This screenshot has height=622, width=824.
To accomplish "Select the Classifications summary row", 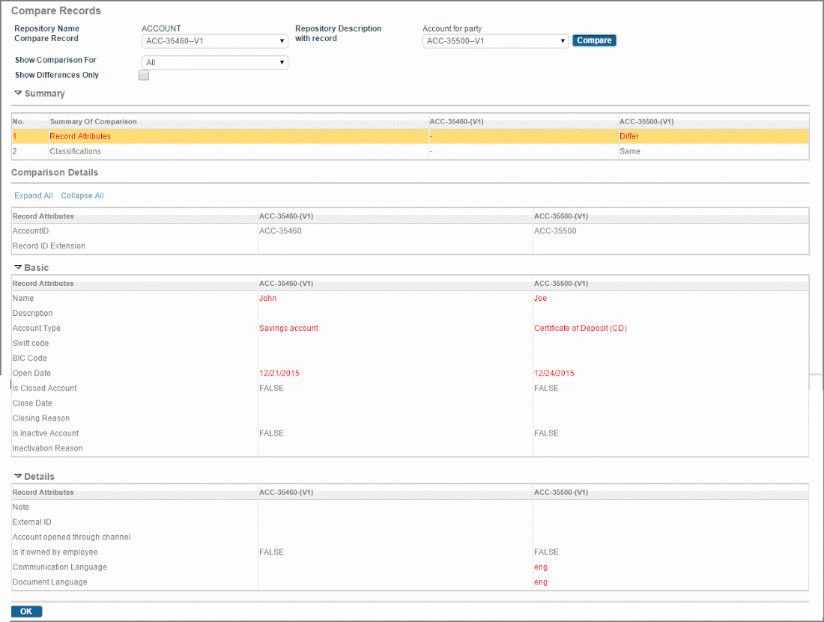I will 410,151.
